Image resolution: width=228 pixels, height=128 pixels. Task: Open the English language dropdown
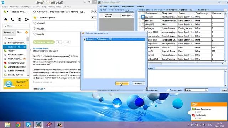pos(206,90)
